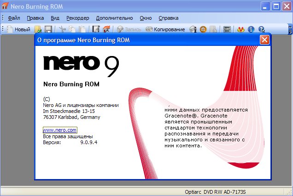
Task: Close the О программе Nero Burning ROM dialog
Action: pyautogui.click(x=264, y=40)
